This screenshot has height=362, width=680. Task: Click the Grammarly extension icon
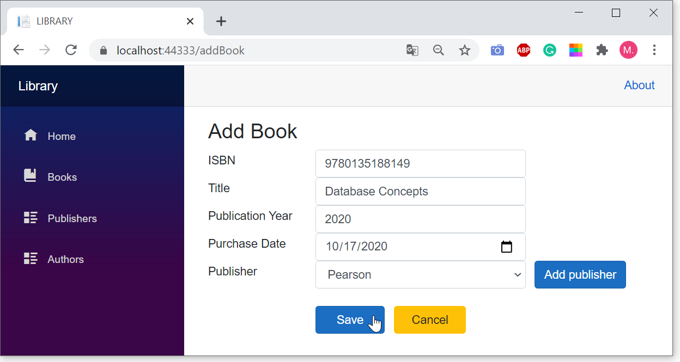[550, 50]
